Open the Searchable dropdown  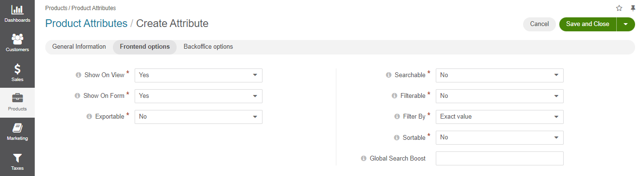pos(499,75)
